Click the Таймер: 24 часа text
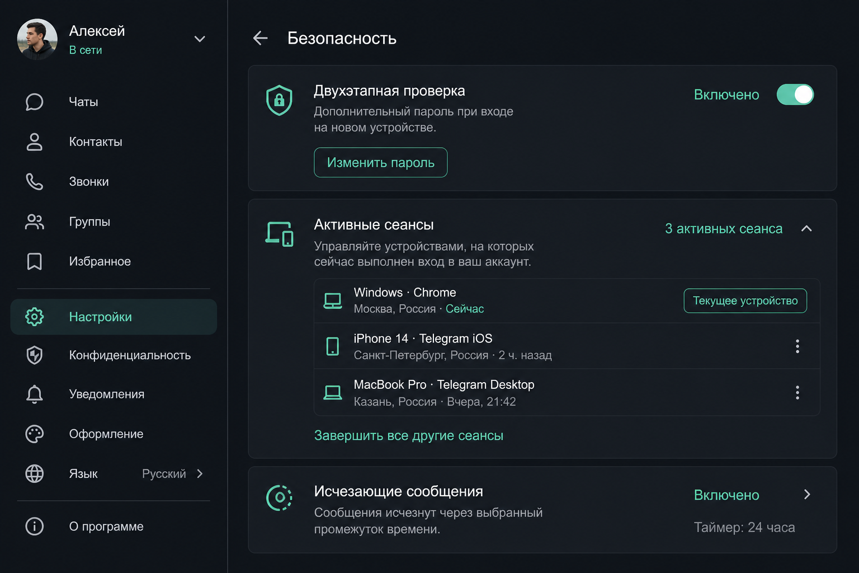This screenshot has width=859, height=573. click(x=744, y=528)
